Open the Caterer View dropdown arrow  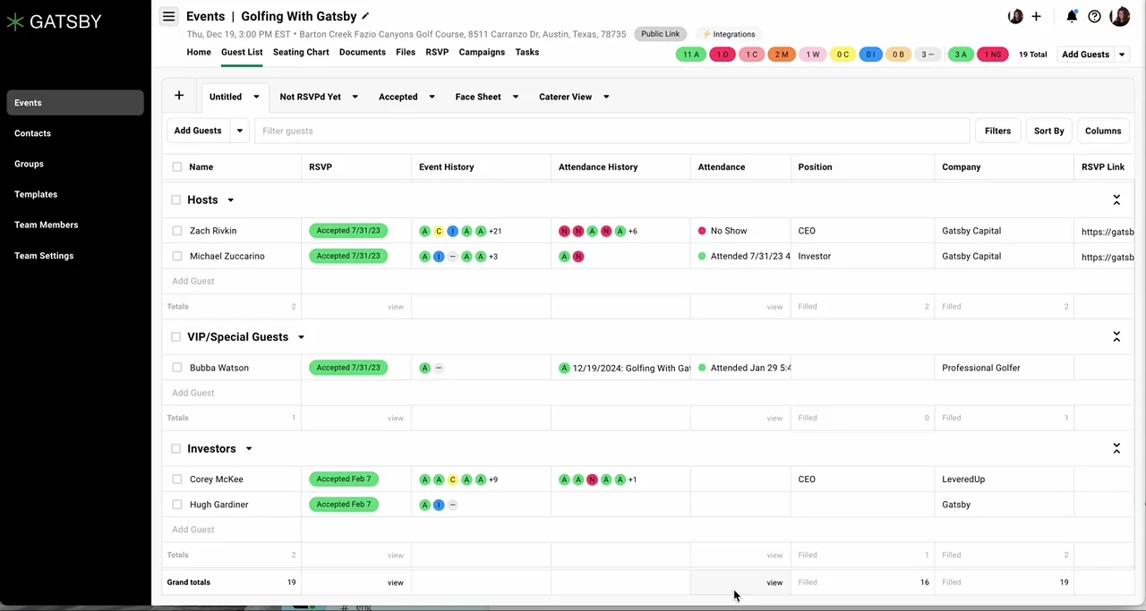coord(606,97)
